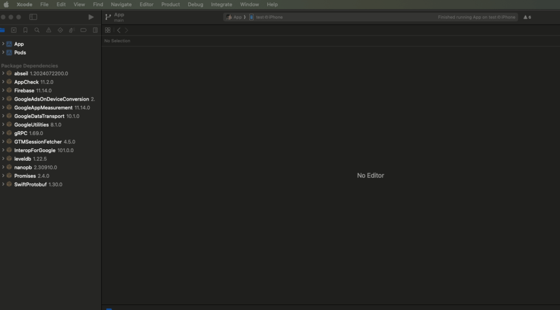This screenshot has width=560, height=310.
Task: Open the Window menu
Action: [249, 4]
